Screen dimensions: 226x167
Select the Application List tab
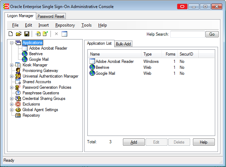99,43
